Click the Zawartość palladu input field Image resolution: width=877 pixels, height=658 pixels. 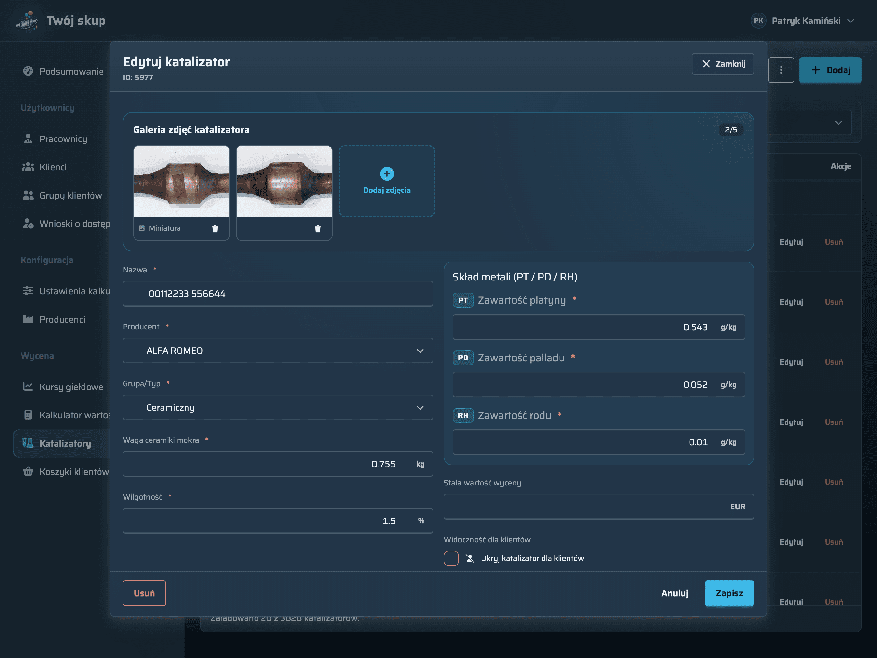599,385
